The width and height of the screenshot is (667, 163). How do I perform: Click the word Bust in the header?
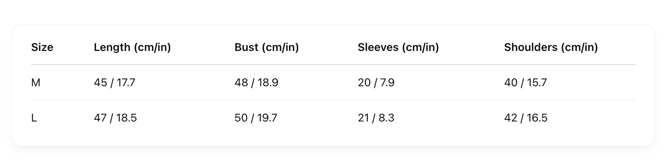(x=246, y=47)
